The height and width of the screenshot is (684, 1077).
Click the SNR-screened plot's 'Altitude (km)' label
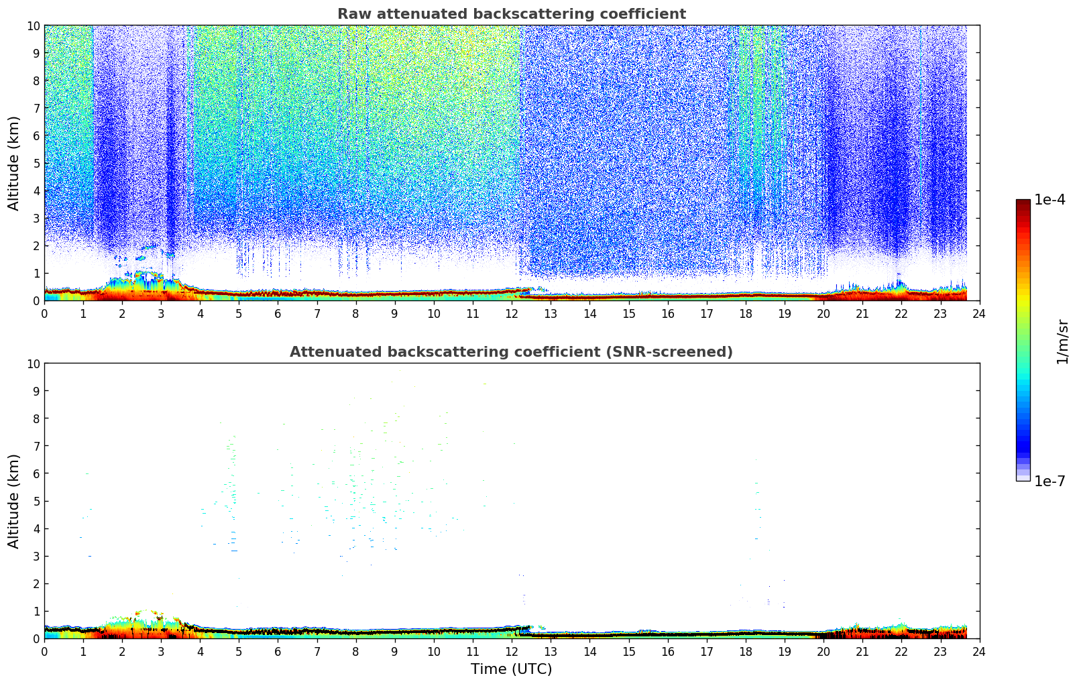(x=14, y=501)
